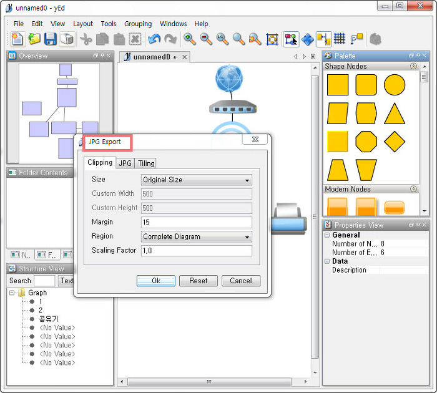The image size is (437, 393).
Task: Select the yellow circle shape node
Action: [x=395, y=85]
